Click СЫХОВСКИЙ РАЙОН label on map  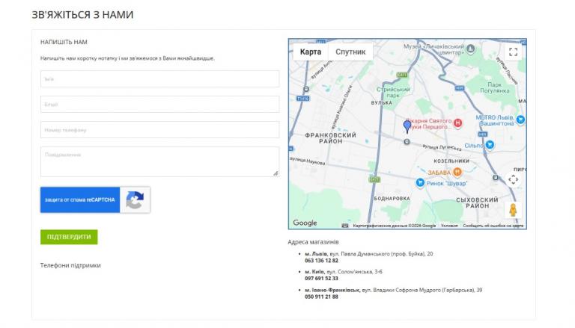pyautogui.click(x=477, y=202)
